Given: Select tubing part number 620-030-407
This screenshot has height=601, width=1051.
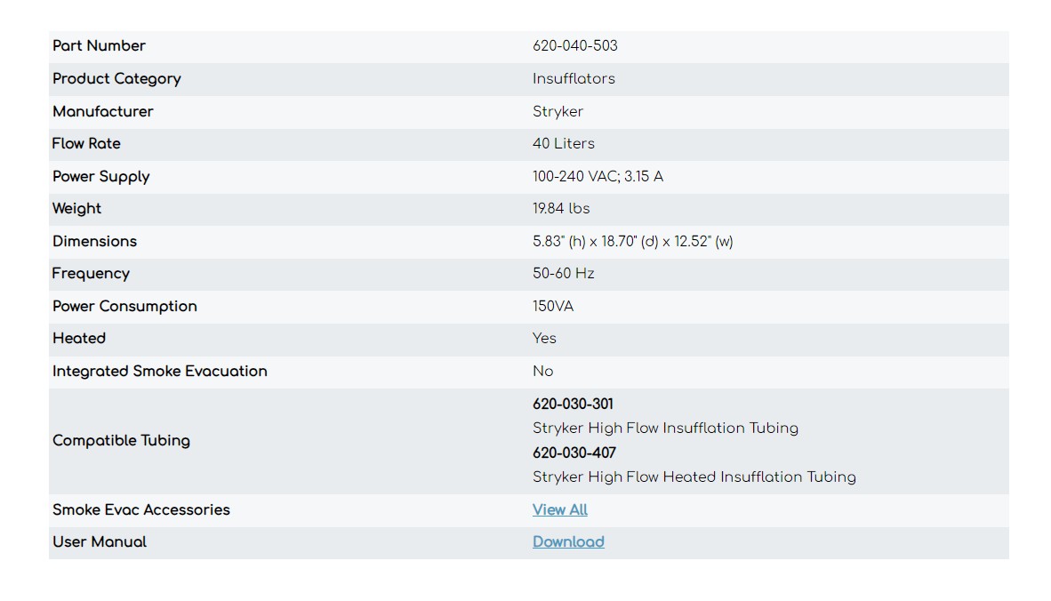Looking at the screenshot, I should coord(574,453).
